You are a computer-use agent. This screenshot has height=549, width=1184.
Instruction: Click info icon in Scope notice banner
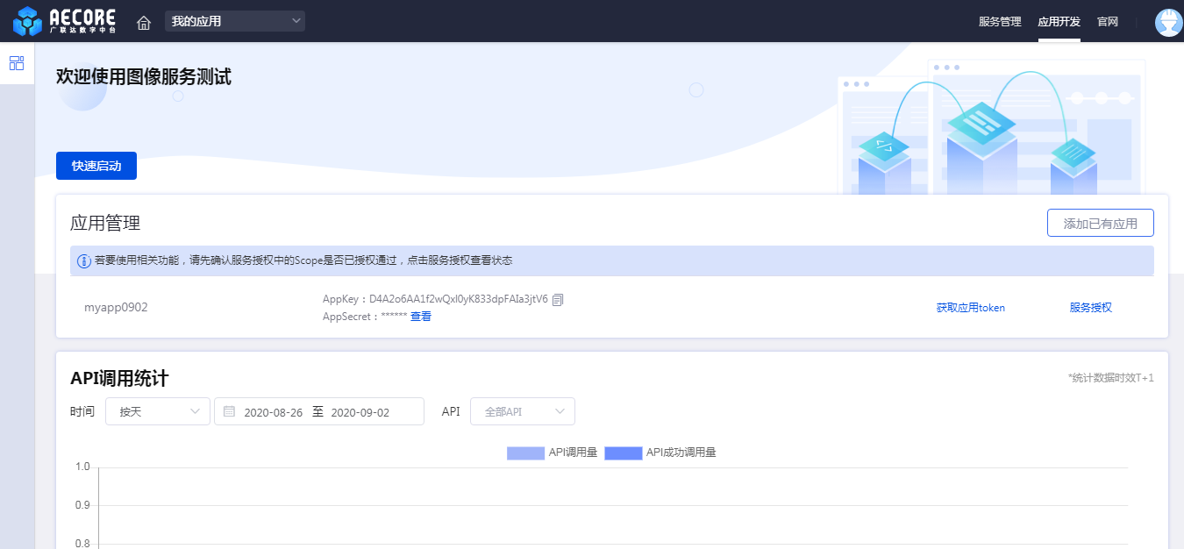click(84, 261)
